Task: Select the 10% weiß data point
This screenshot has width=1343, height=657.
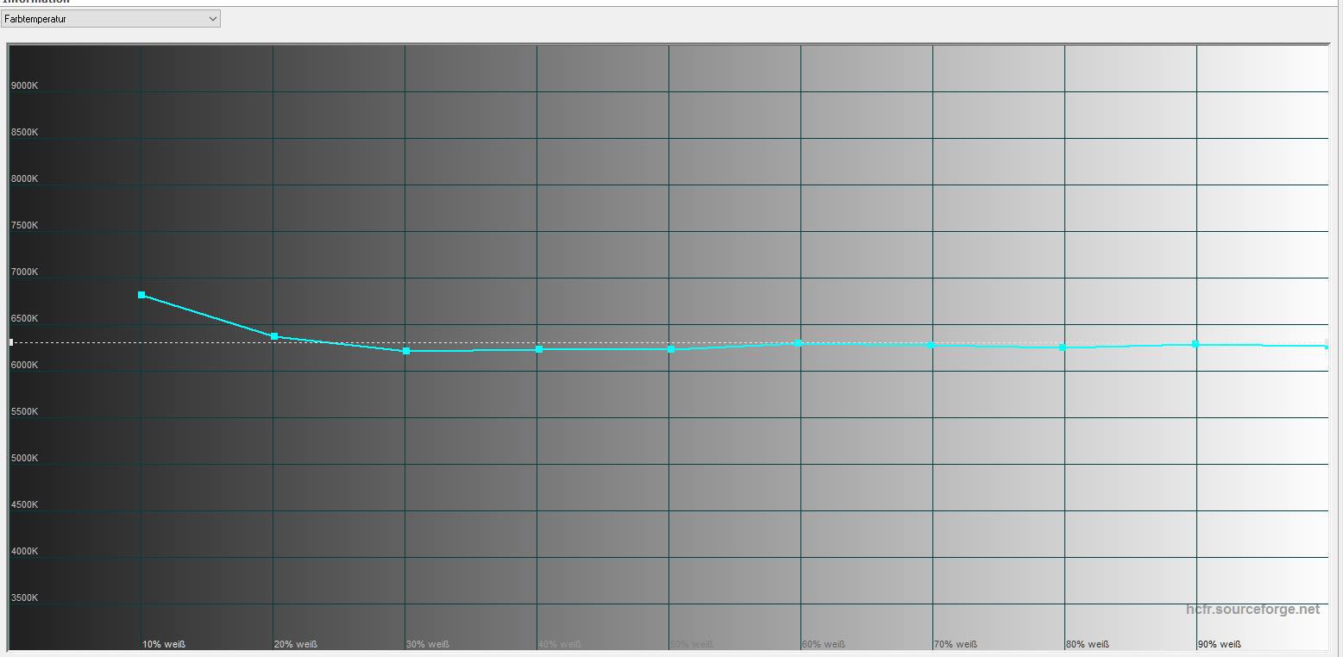Action: point(141,295)
